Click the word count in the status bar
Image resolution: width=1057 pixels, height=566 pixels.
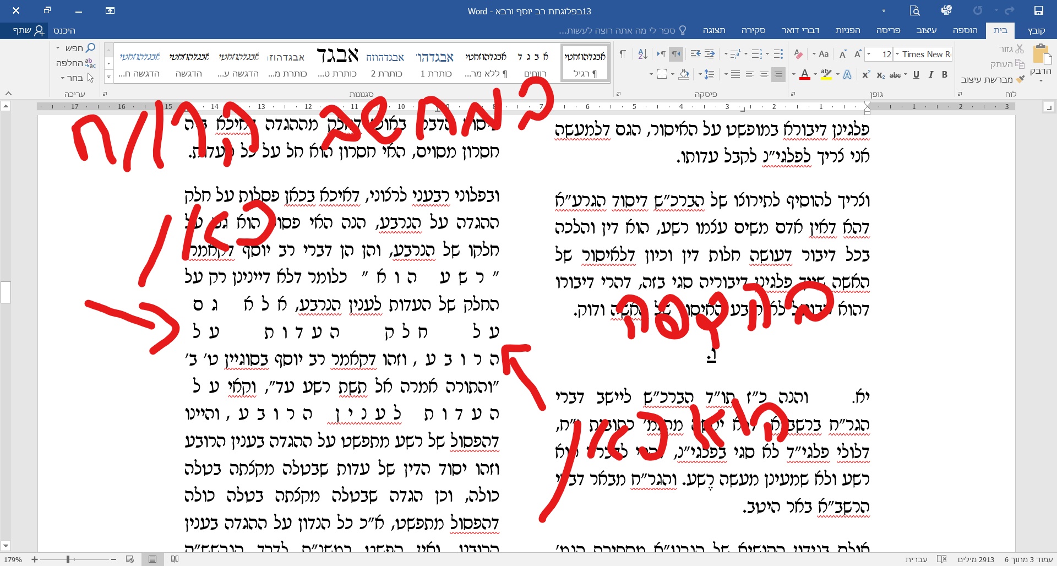[977, 560]
